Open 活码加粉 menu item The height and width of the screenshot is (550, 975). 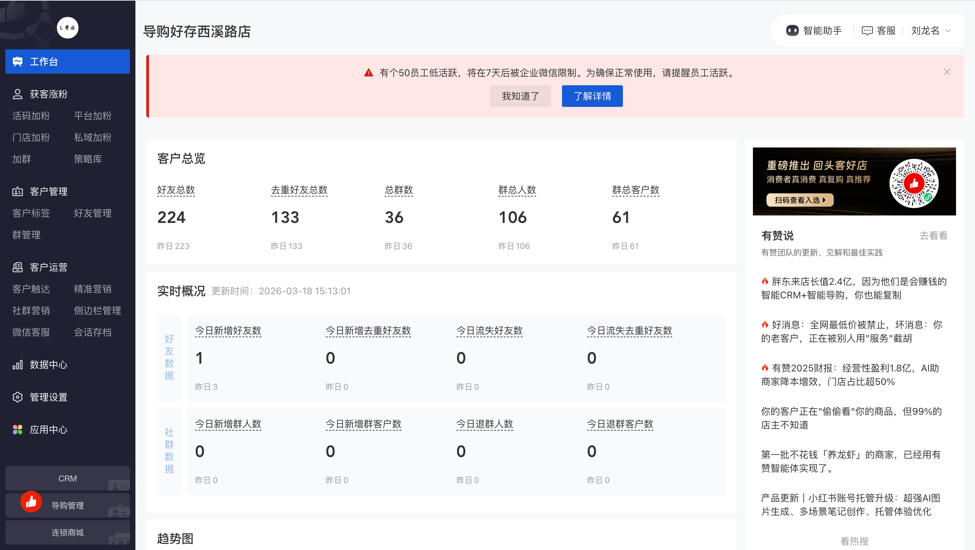tap(31, 116)
